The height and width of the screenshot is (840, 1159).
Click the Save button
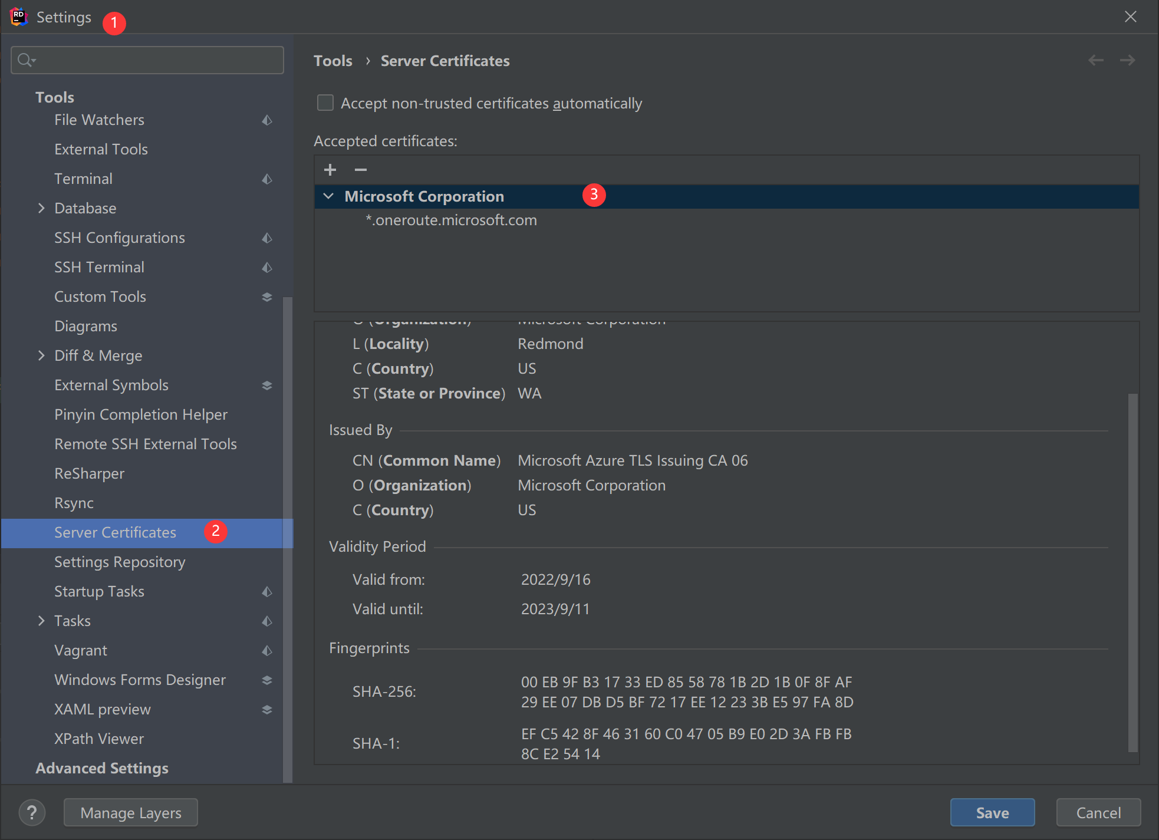pos(992,813)
